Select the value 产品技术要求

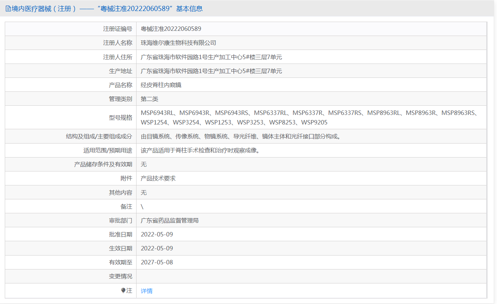(x=158, y=178)
